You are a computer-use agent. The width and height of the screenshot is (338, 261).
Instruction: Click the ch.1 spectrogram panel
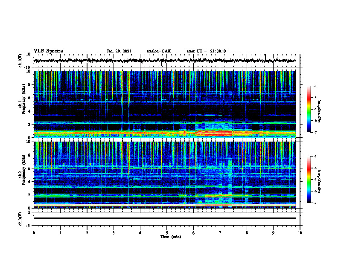164,104
